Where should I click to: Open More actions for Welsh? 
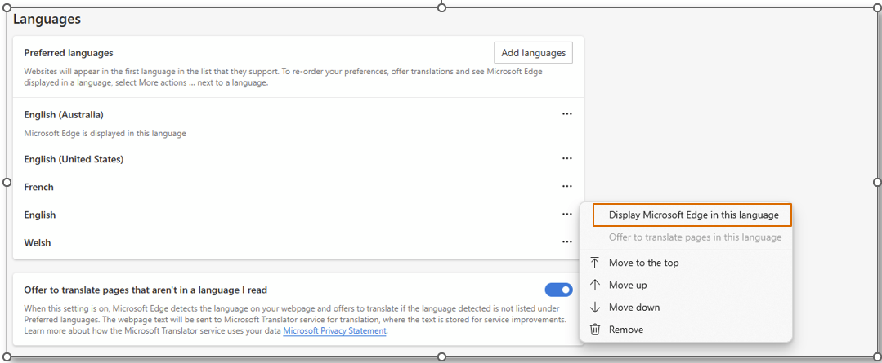click(x=567, y=241)
